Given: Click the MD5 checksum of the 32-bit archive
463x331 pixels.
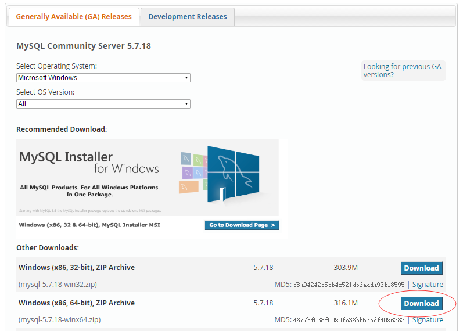Looking at the screenshot, I should coord(347,285).
